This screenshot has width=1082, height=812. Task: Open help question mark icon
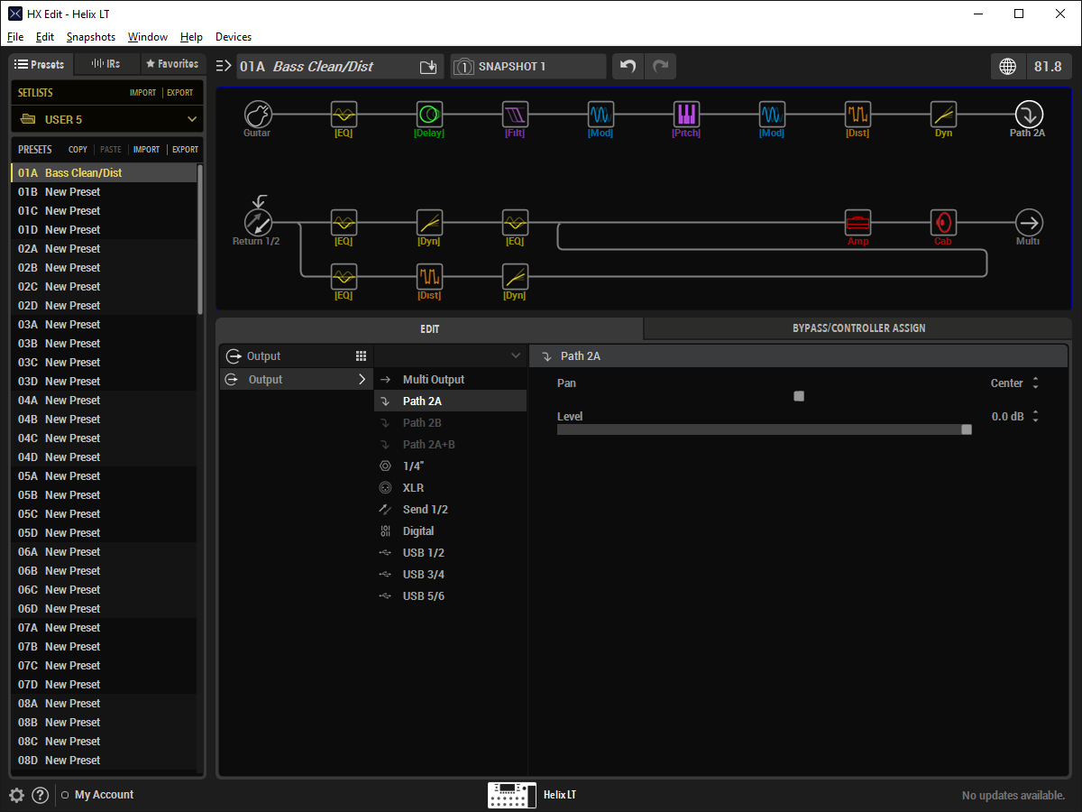40,795
